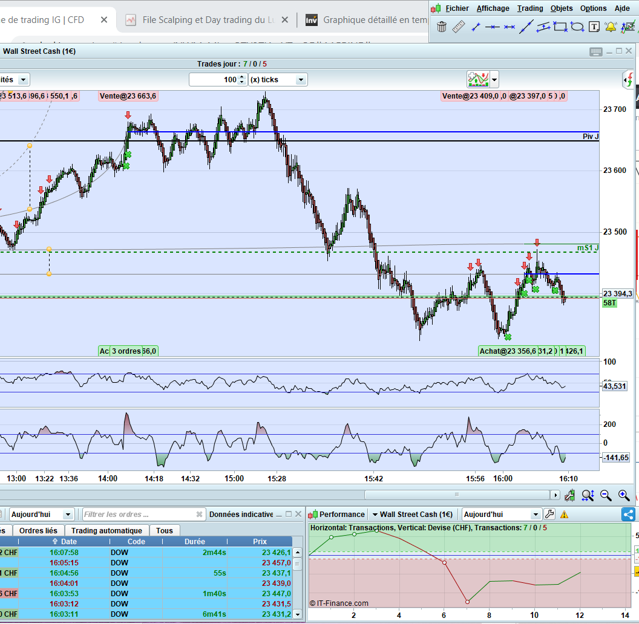Open the Affichage menu
Screen dimensions: 639x624
(x=493, y=8)
